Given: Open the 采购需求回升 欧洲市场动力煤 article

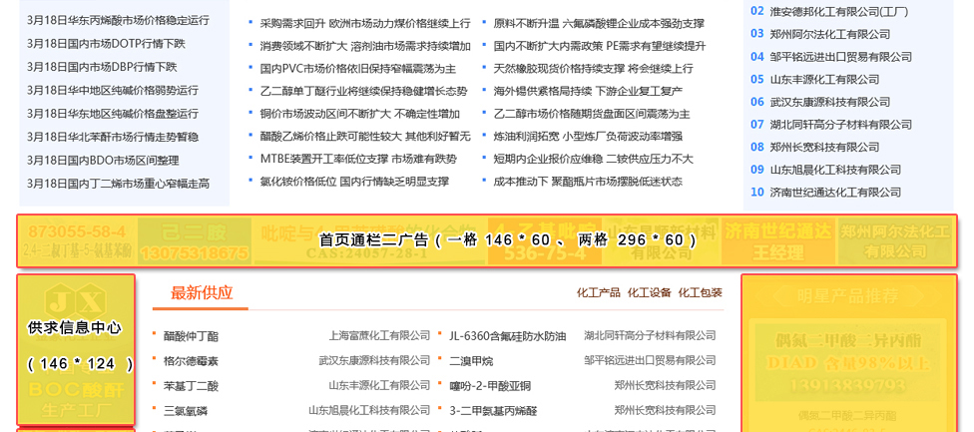Looking at the screenshot, I should 364,23.
